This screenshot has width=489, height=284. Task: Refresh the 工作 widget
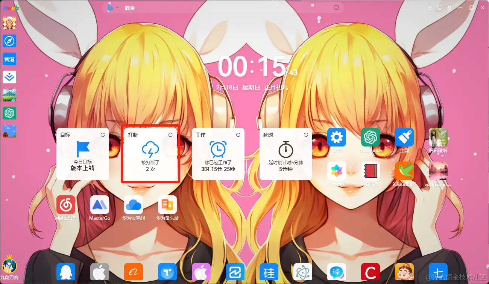238,134
